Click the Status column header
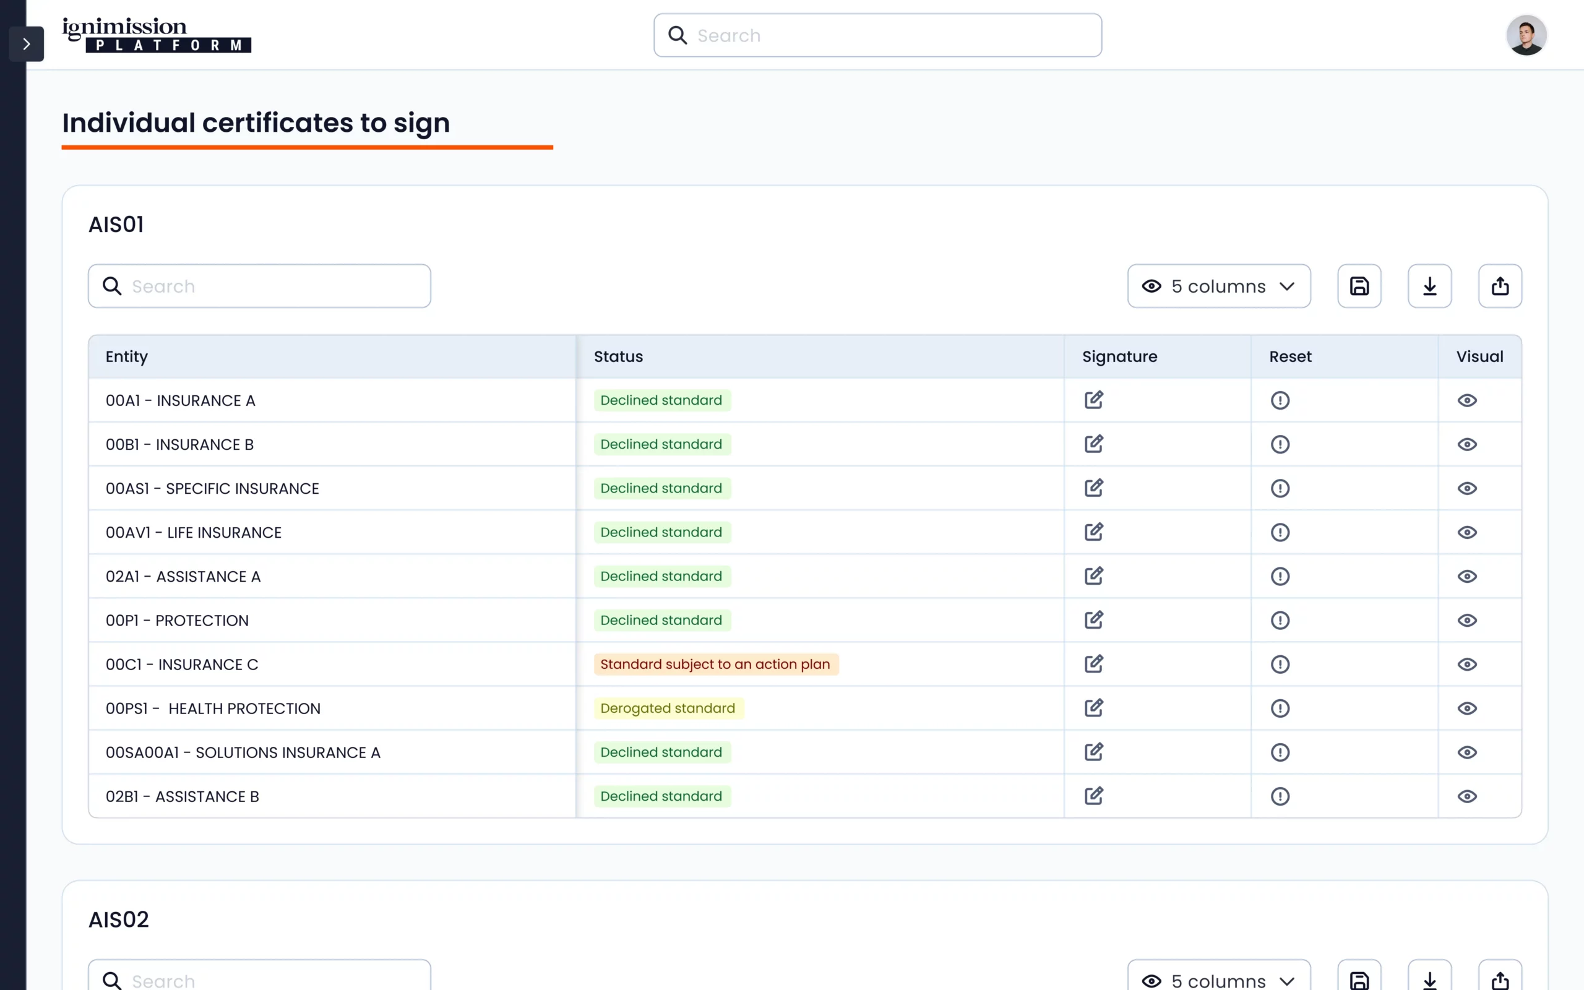 820,356
